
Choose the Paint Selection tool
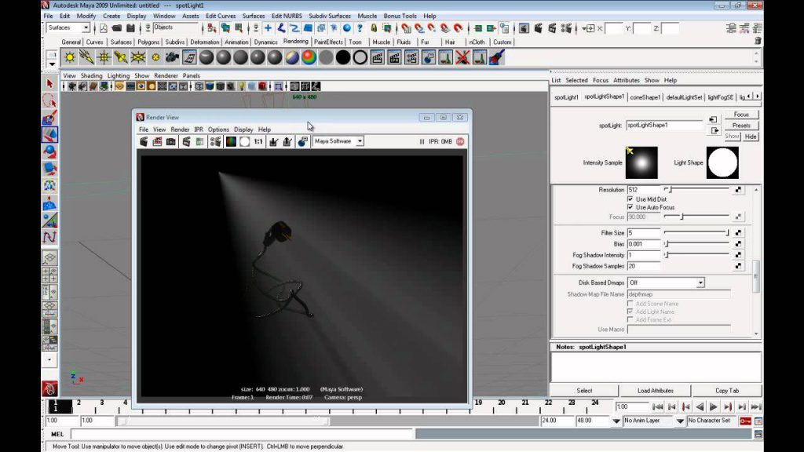(49, 118)
